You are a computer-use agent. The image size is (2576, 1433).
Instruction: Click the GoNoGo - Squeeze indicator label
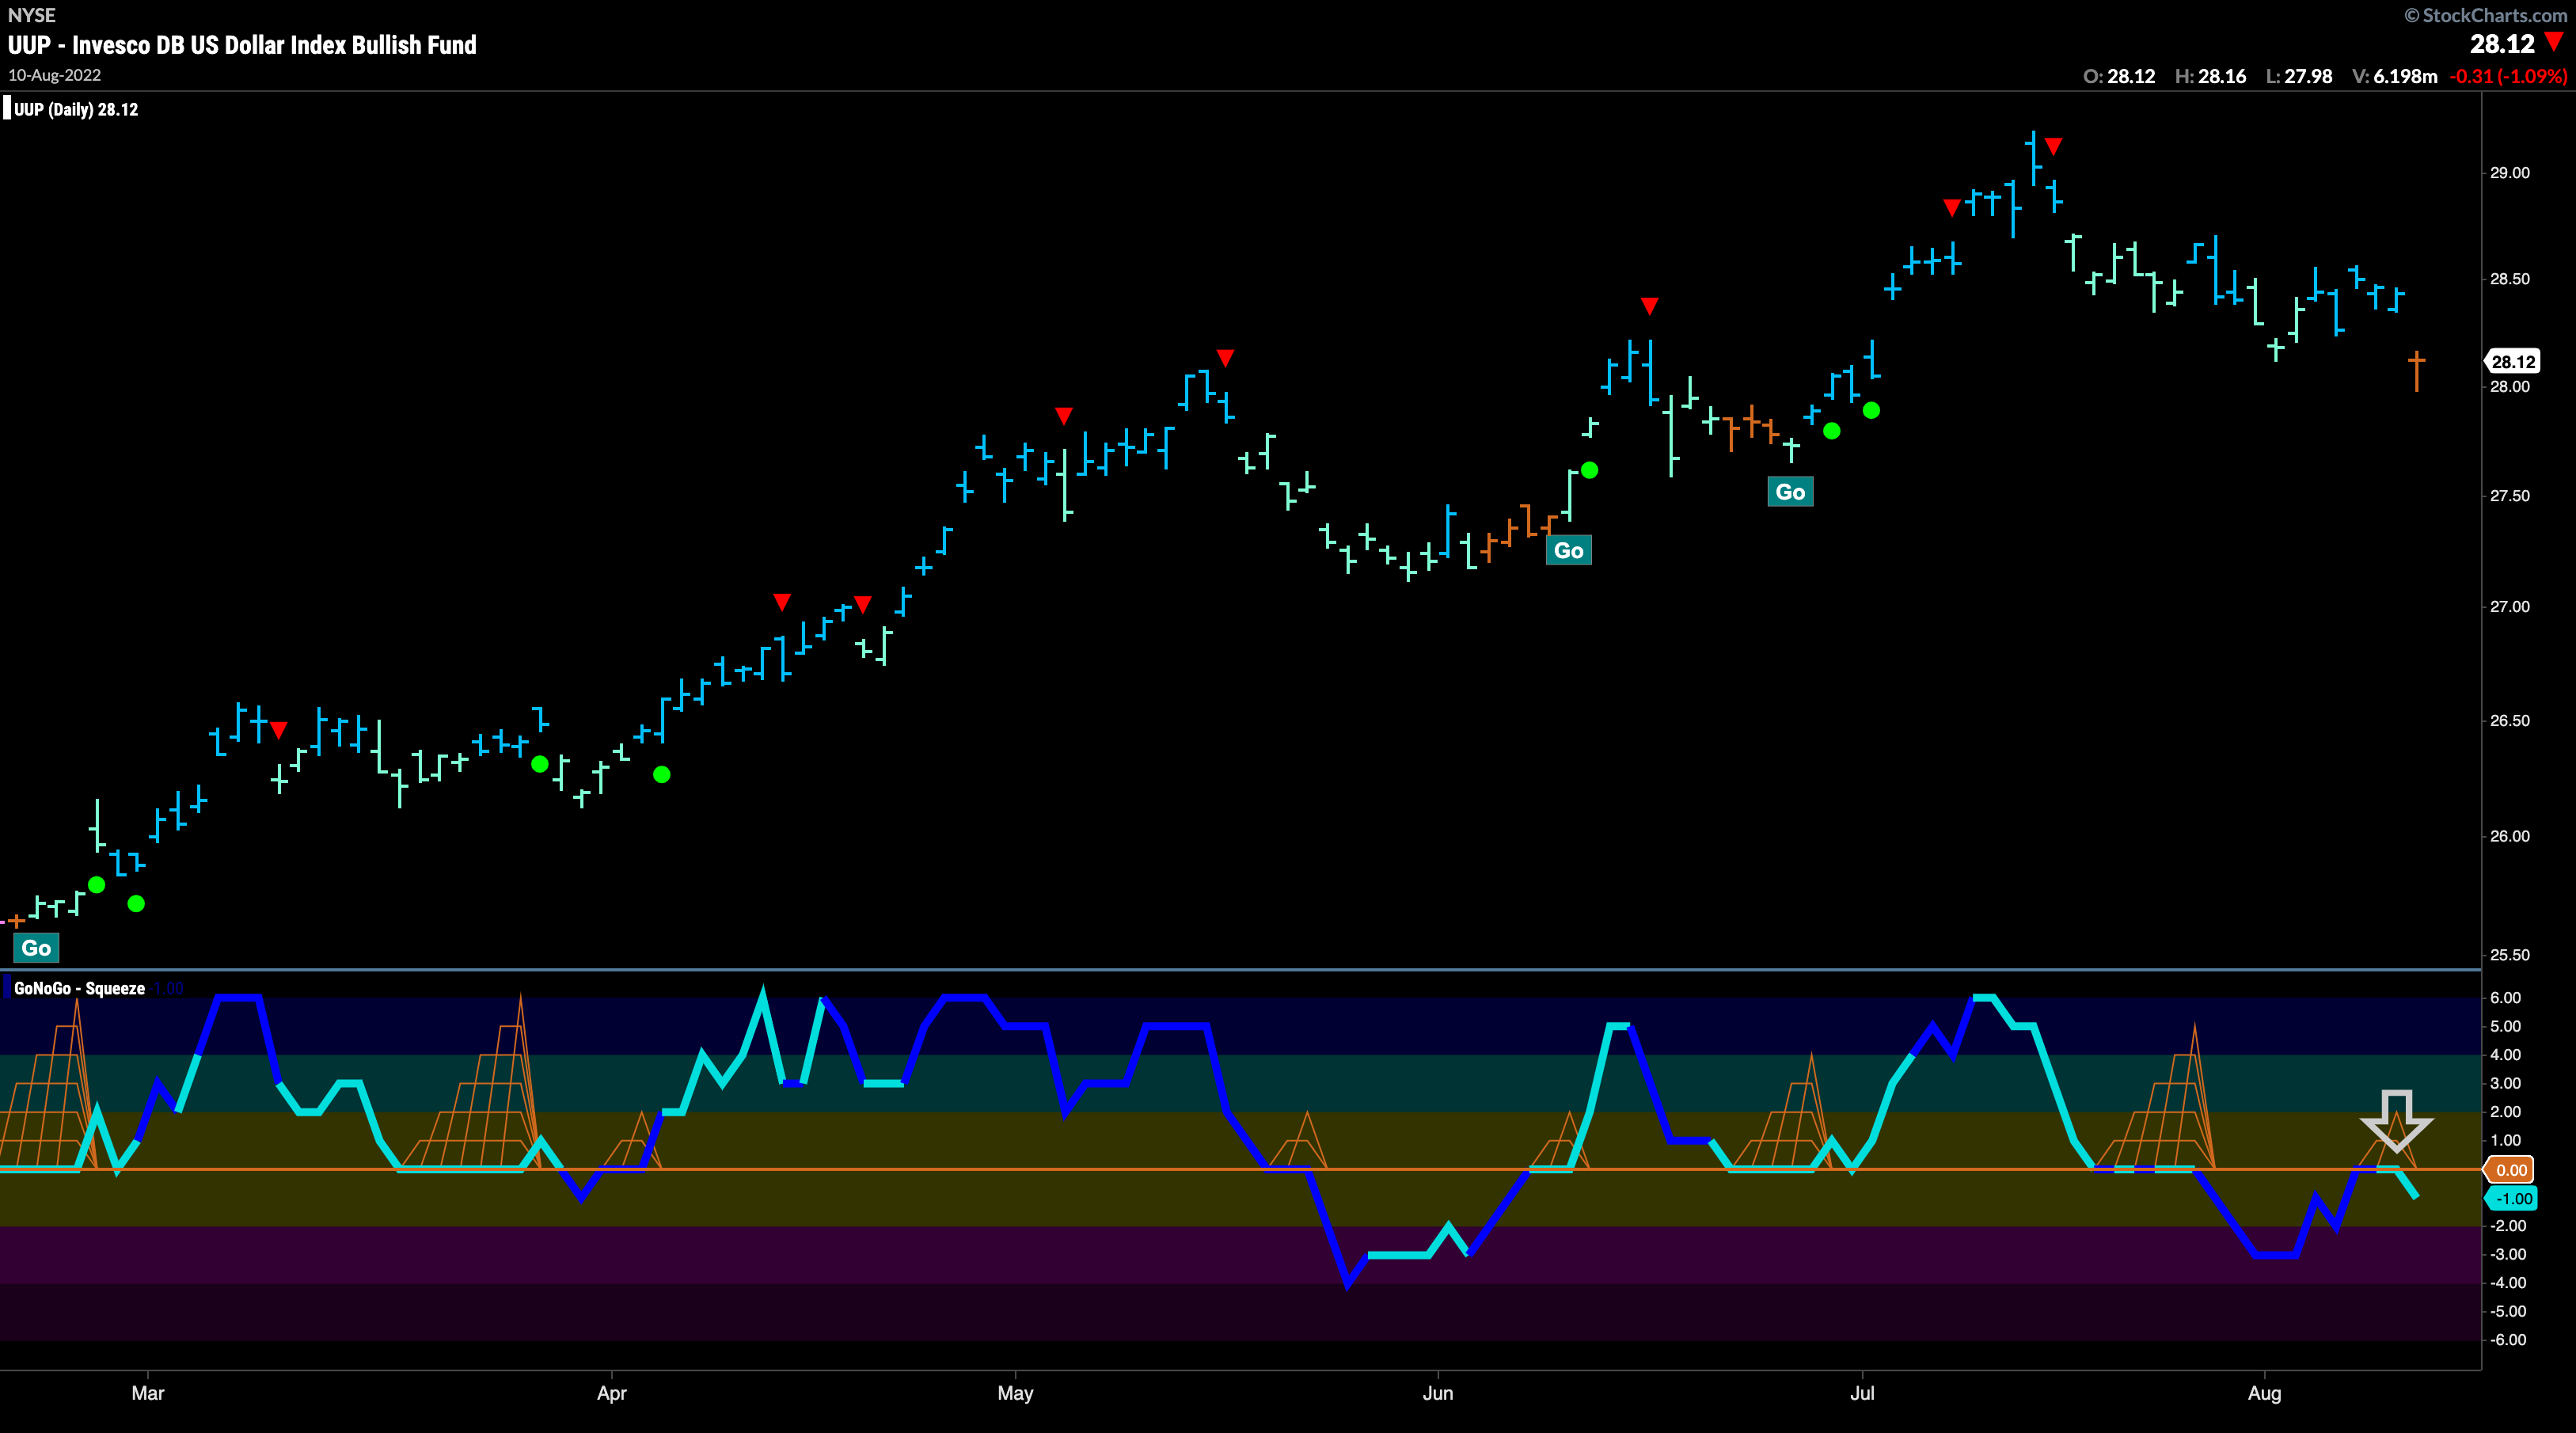coord(80,988)
